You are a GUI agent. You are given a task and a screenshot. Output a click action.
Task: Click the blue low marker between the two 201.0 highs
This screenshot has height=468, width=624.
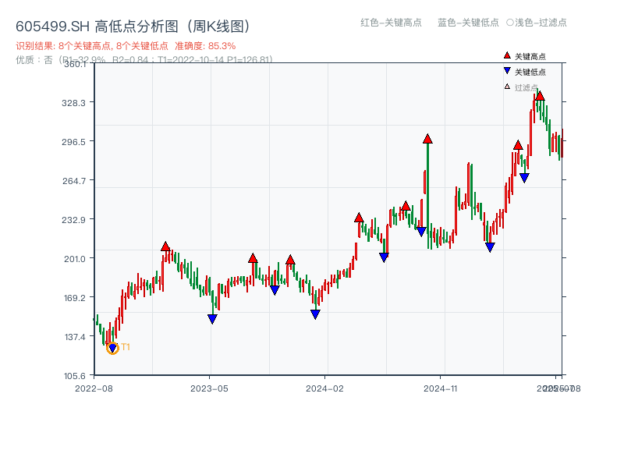pos(275,290)
